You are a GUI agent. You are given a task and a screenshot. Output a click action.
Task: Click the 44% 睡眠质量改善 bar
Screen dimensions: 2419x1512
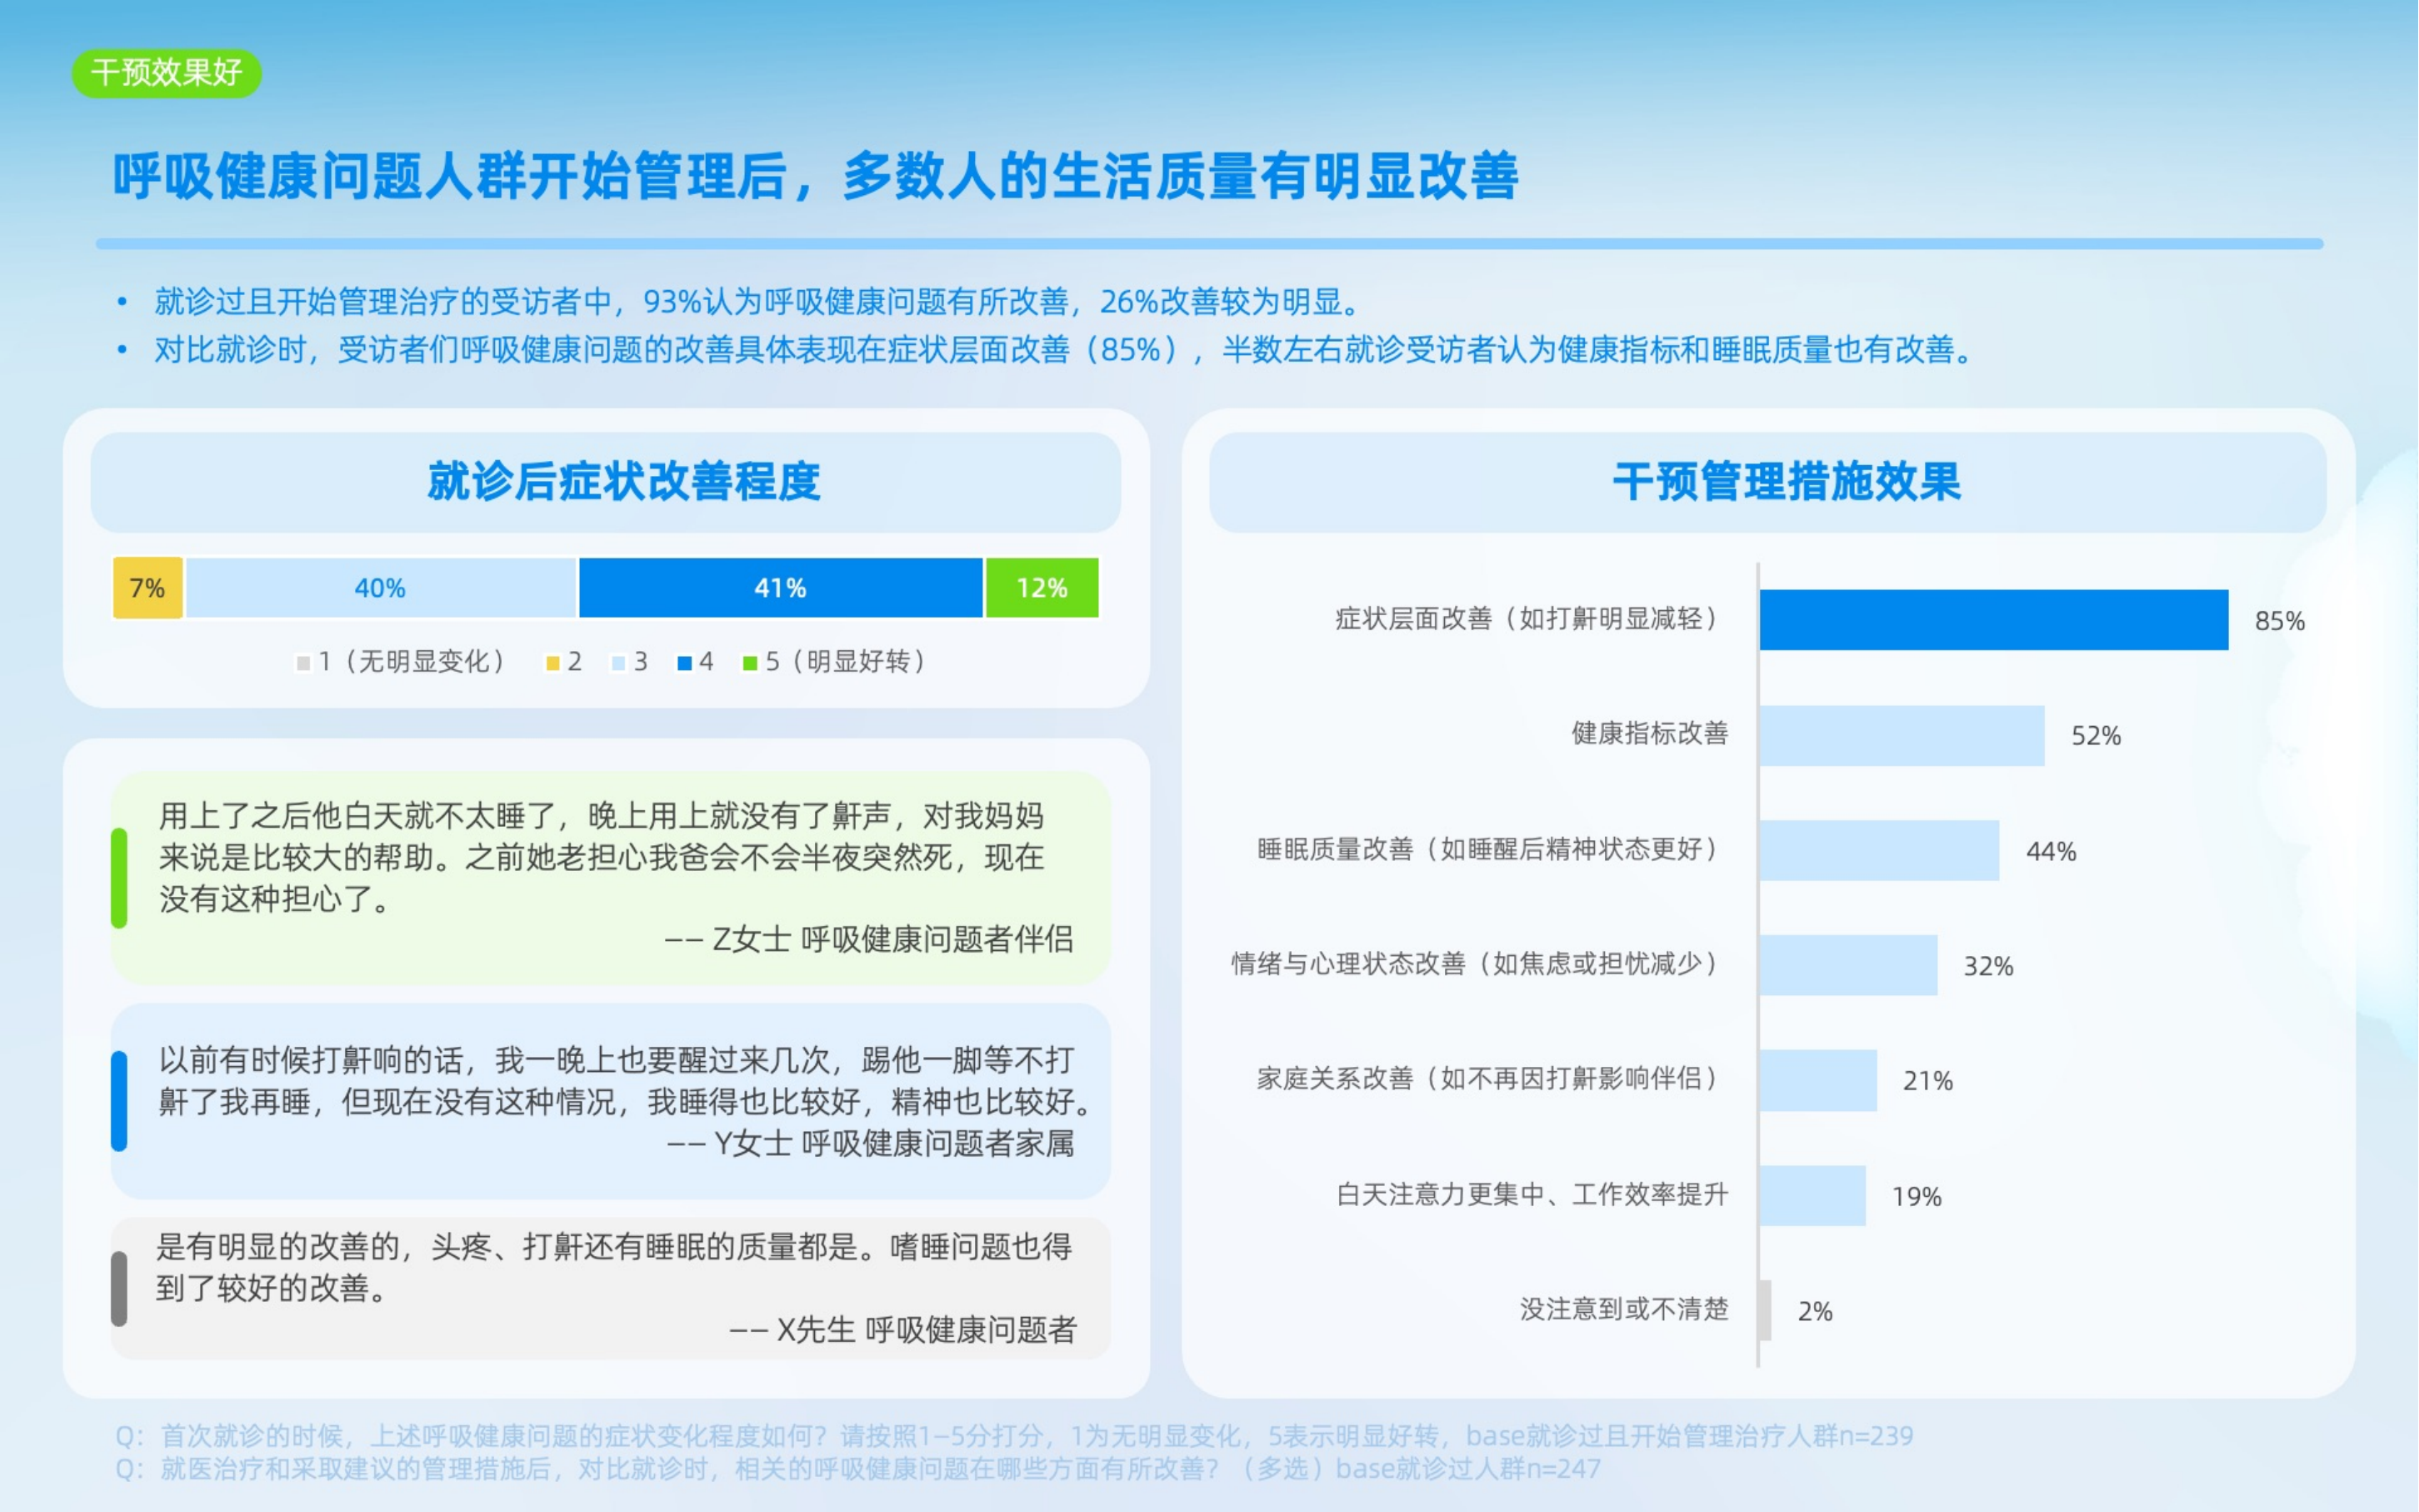pos(1879,851)
